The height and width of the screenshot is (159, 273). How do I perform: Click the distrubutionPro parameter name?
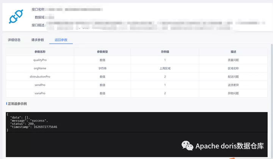pyautogui.click(x=40, y=76)
